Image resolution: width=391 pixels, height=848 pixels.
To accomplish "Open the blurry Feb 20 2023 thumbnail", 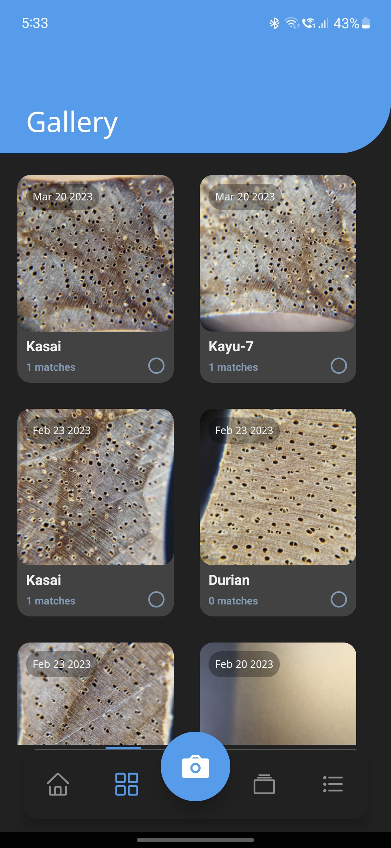I will click(278, 694).
